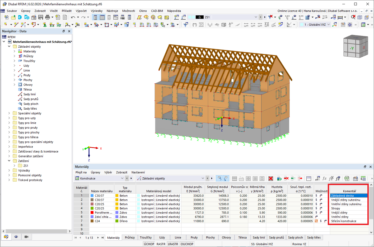Open the Výpočet menu
Image resolution: width=374 pixels, height=247 pixels.
[x=81, y=11]
